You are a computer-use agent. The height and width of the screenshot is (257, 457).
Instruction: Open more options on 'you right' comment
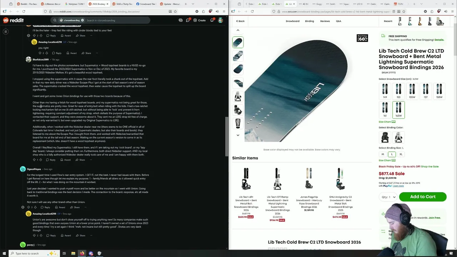(x=97, y=53)
